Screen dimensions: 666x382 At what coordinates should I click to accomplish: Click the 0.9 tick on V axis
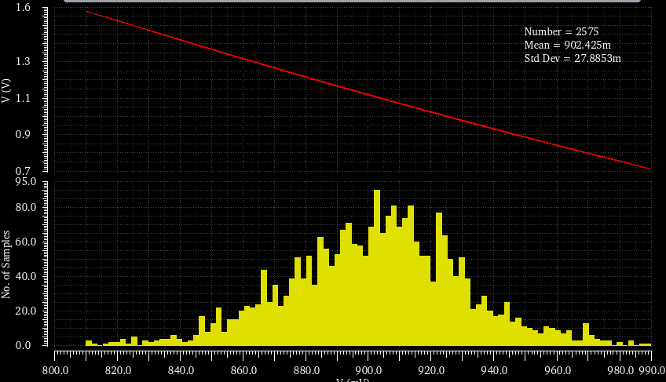click(23, 135)
